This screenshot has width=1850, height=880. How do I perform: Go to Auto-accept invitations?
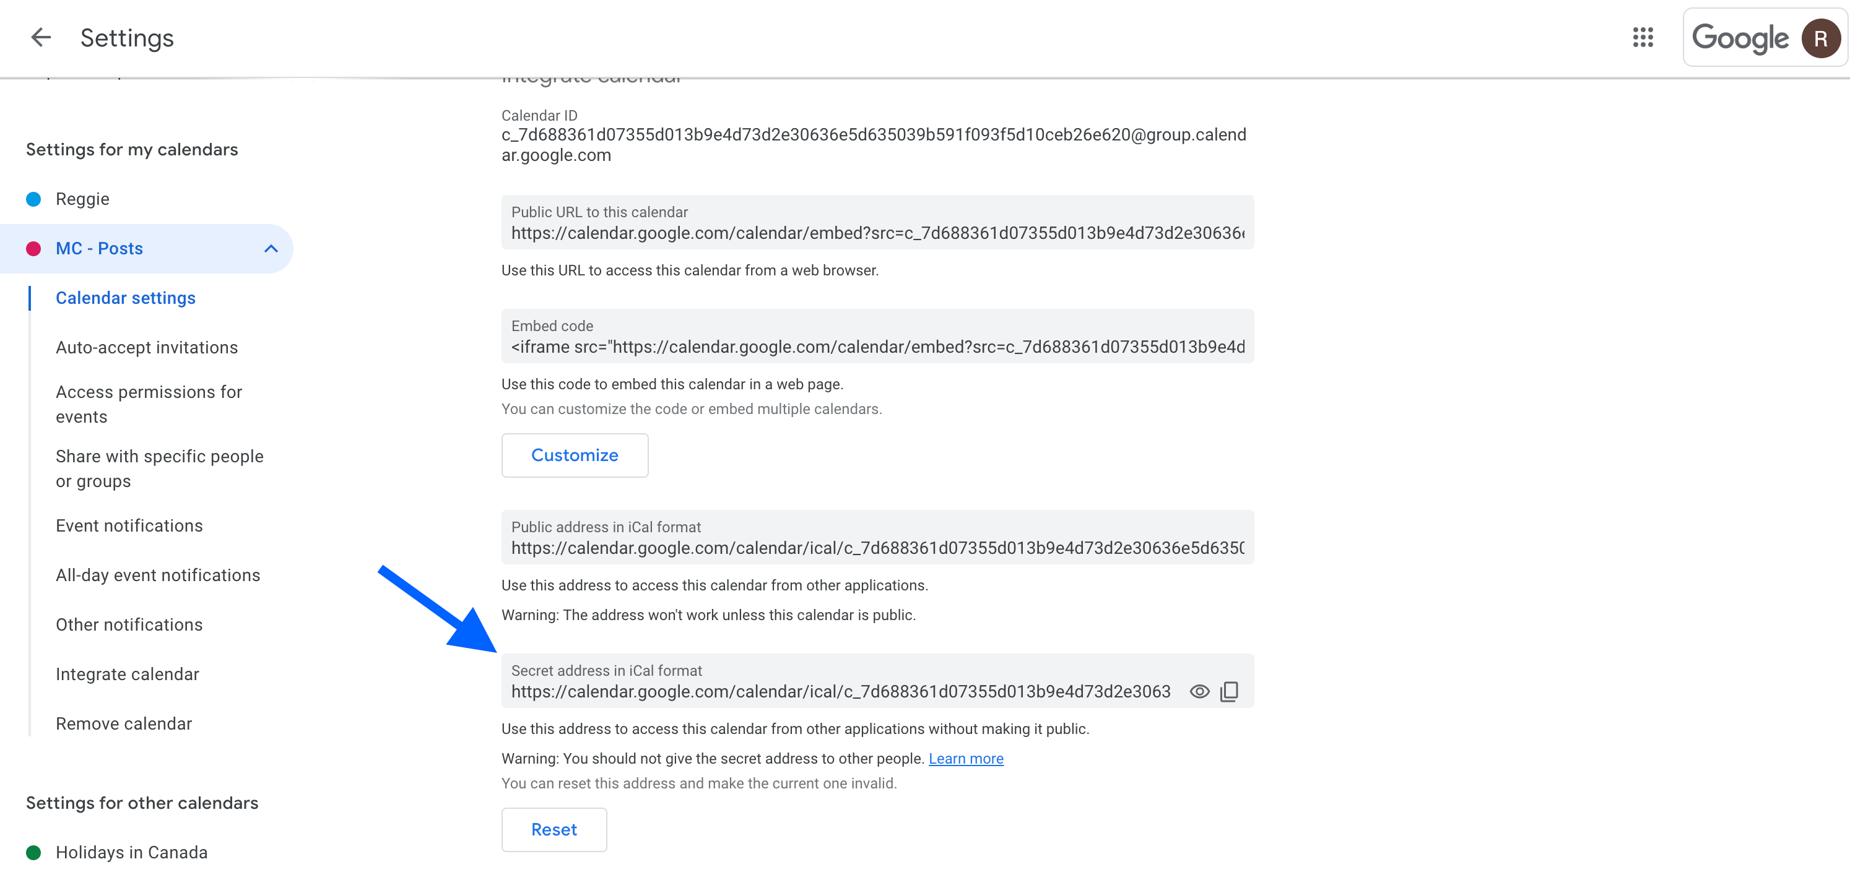click(x=147, y=347)
